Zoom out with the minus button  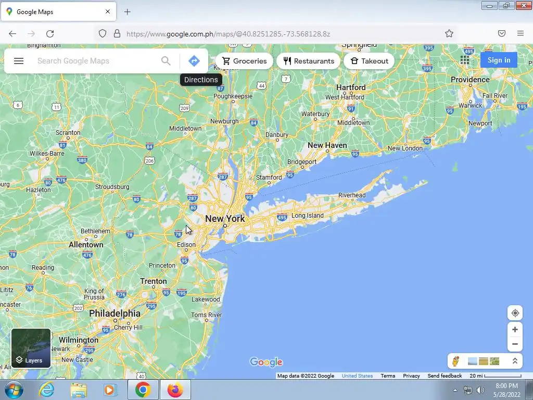(x=515, y=344)
